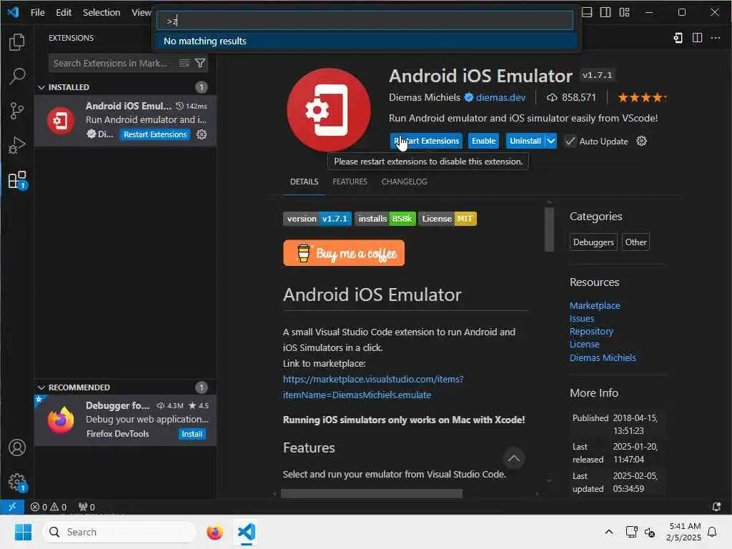Viewport: 732px width, 549px height.
Task: Click the remote window status bar icon
Action: [12, 507]
